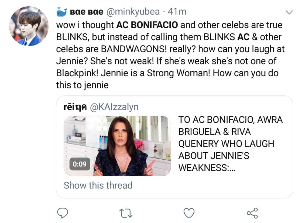Share the tweet using the share icon

252,213
